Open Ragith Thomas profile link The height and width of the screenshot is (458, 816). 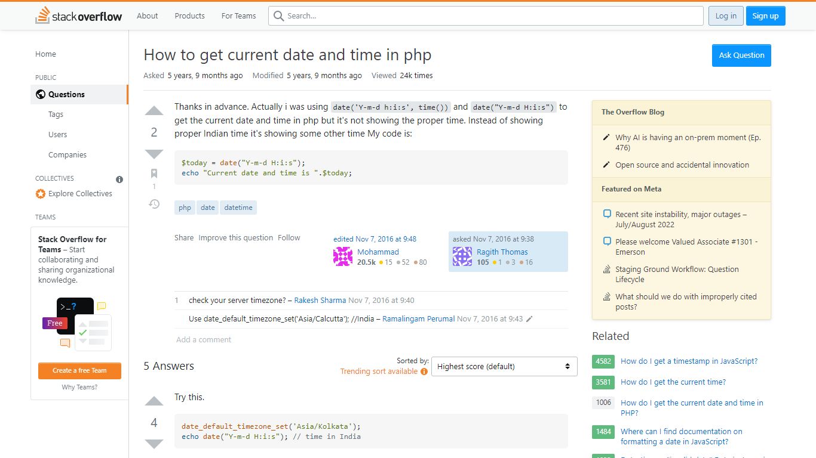502,252
